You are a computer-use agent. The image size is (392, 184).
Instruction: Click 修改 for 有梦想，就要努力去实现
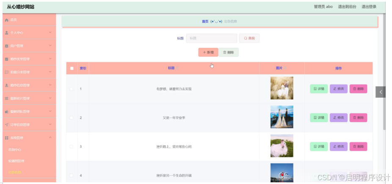pyautogui.click(x=339, y=89)
